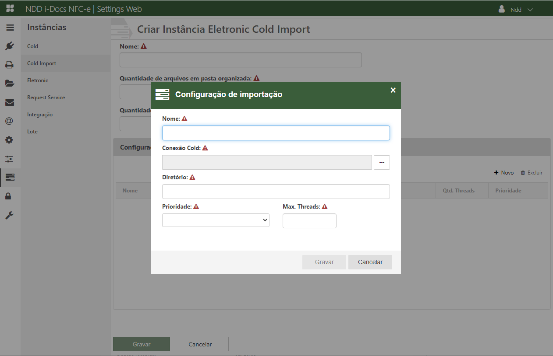Focus the Diretório input field
This screenshot has width=553, height=356.
tap(276, 192)
